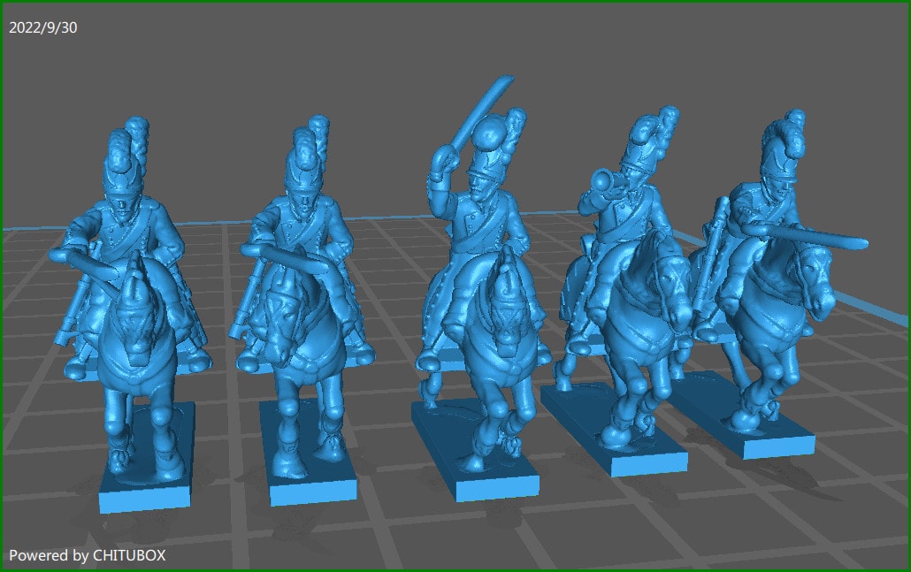Click the "2022/9/30" date stamp

[42, 27]
